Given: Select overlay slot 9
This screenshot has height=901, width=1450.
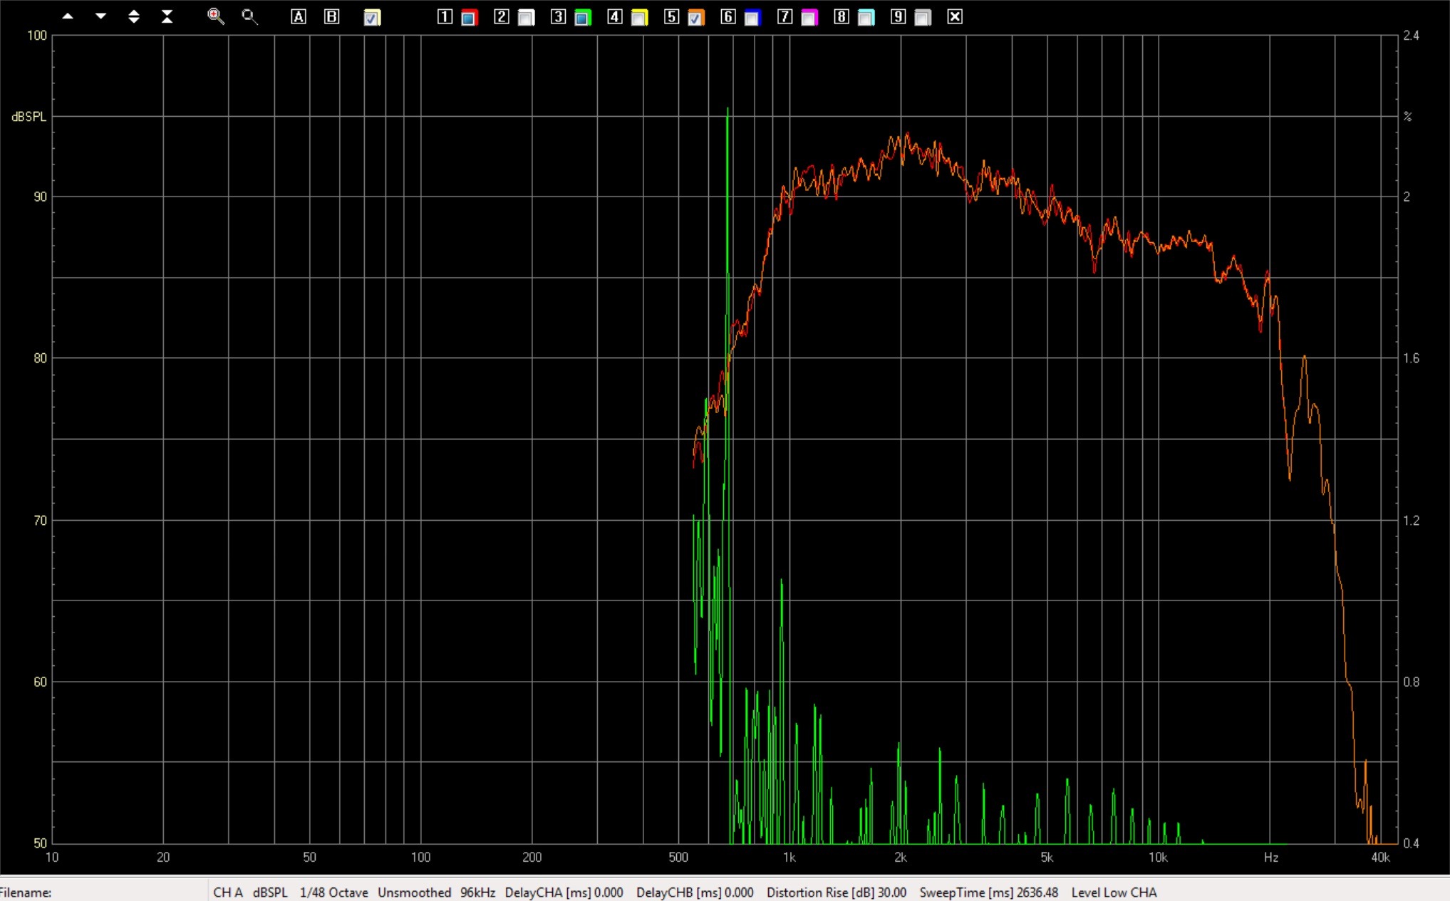Looking at the screenshot, I should (x=899, y=16).
